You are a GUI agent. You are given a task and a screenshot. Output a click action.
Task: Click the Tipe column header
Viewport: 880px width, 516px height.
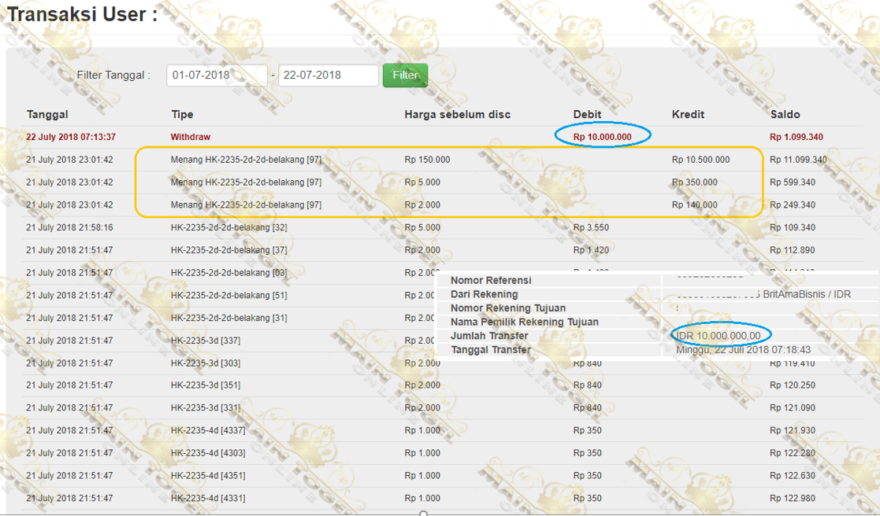(182, 115)
